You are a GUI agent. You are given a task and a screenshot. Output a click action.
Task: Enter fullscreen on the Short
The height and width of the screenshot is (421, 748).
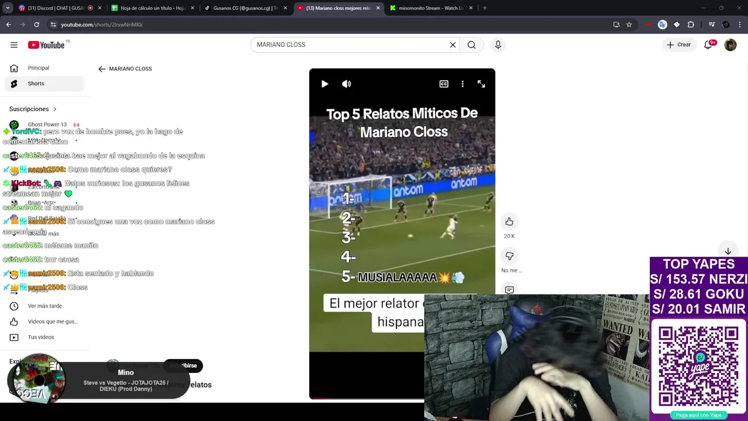[482, 84]
